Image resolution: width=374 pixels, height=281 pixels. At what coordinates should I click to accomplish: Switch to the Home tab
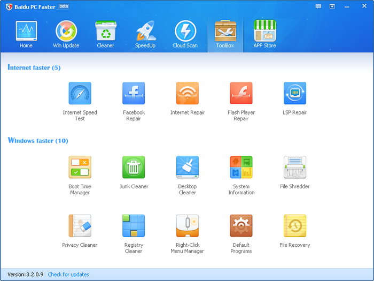pos(26,34)
